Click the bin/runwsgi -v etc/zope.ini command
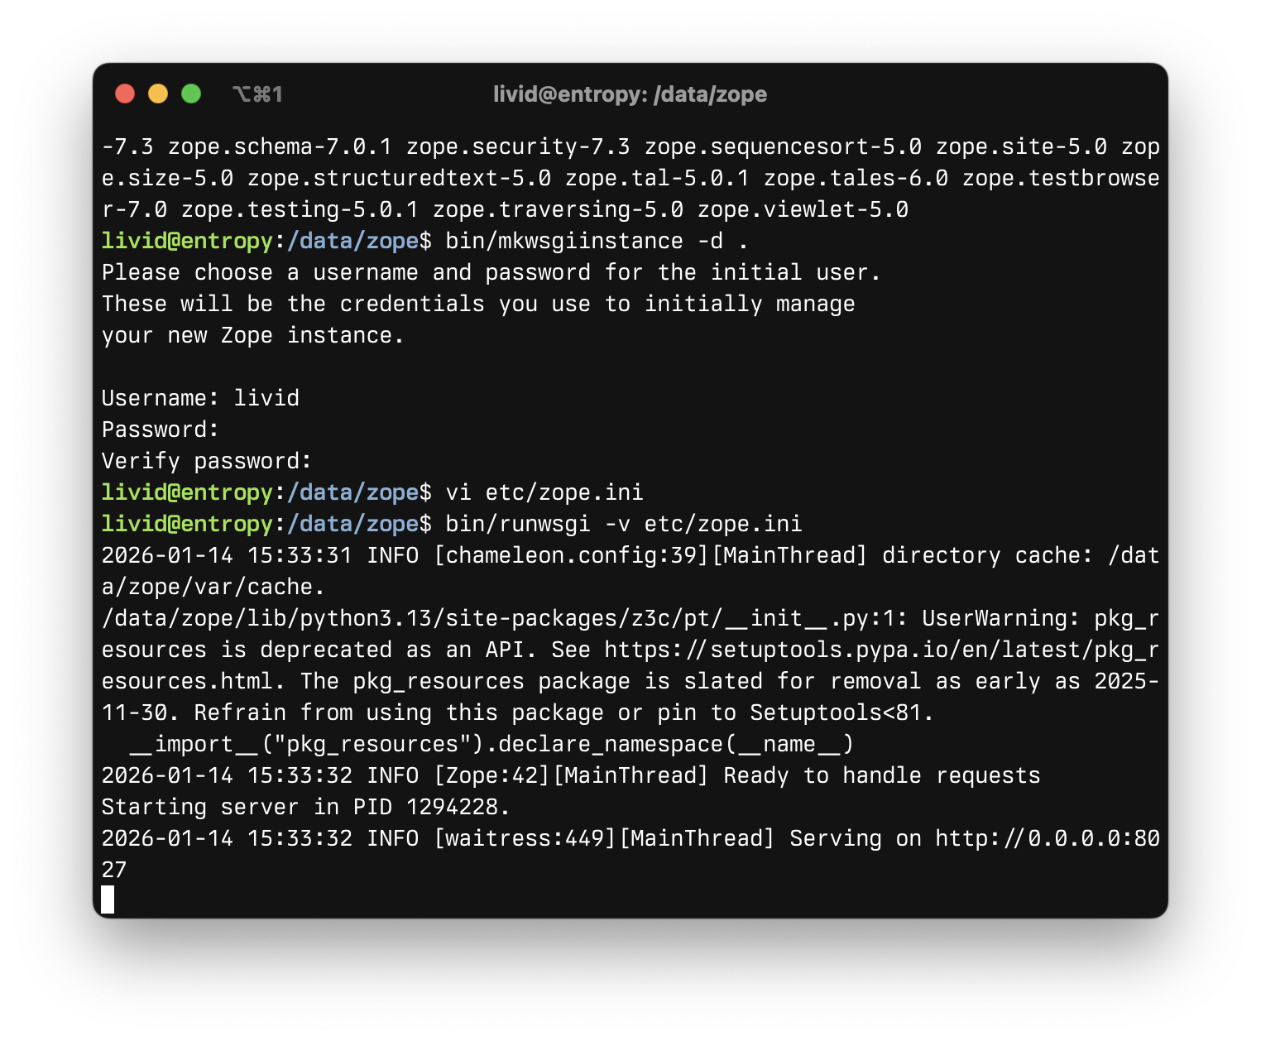This screenshot has width=1261, height=1041. point(623,524)
